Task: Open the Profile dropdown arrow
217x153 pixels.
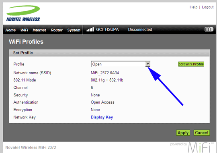Action: [x=148, y=64]
